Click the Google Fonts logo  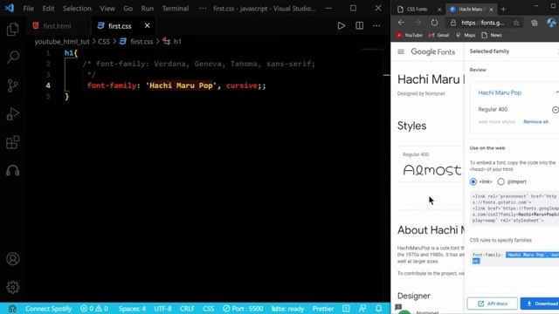433,52
